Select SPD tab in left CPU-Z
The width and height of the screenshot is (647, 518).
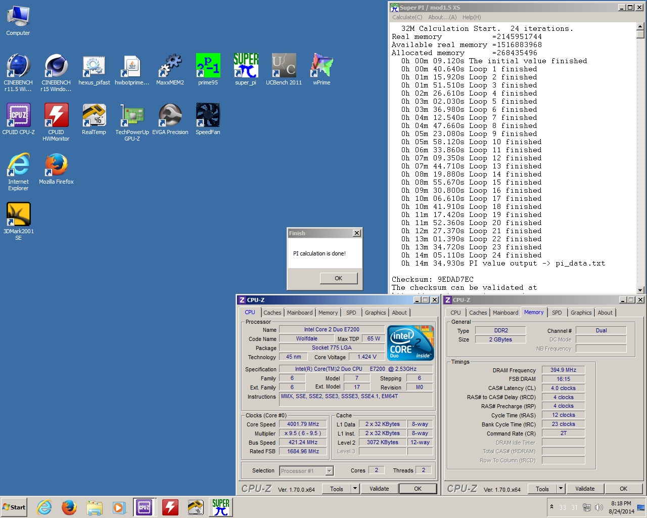351,313
